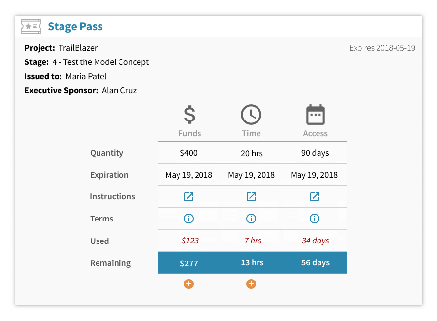
Task: Add more time with orange plus button
Action: pos(251,284)
